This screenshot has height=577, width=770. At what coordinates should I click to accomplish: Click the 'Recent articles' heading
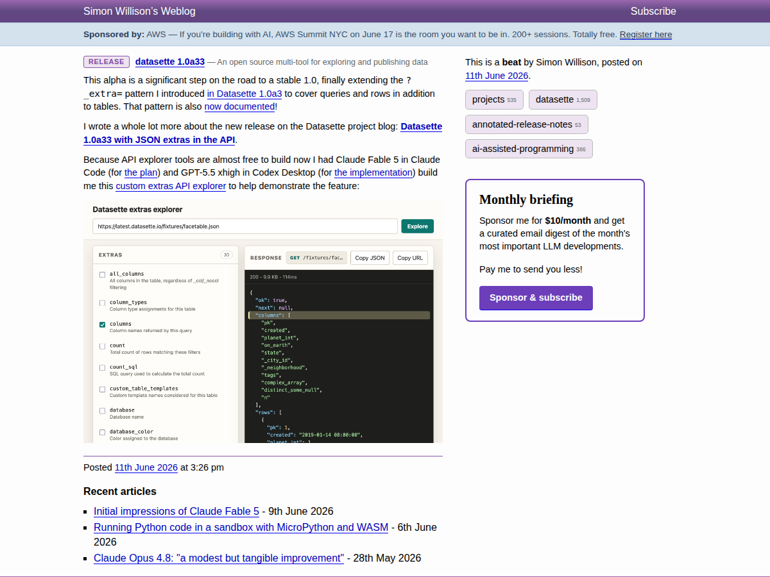pyautogui.click(x=120, y=492)
